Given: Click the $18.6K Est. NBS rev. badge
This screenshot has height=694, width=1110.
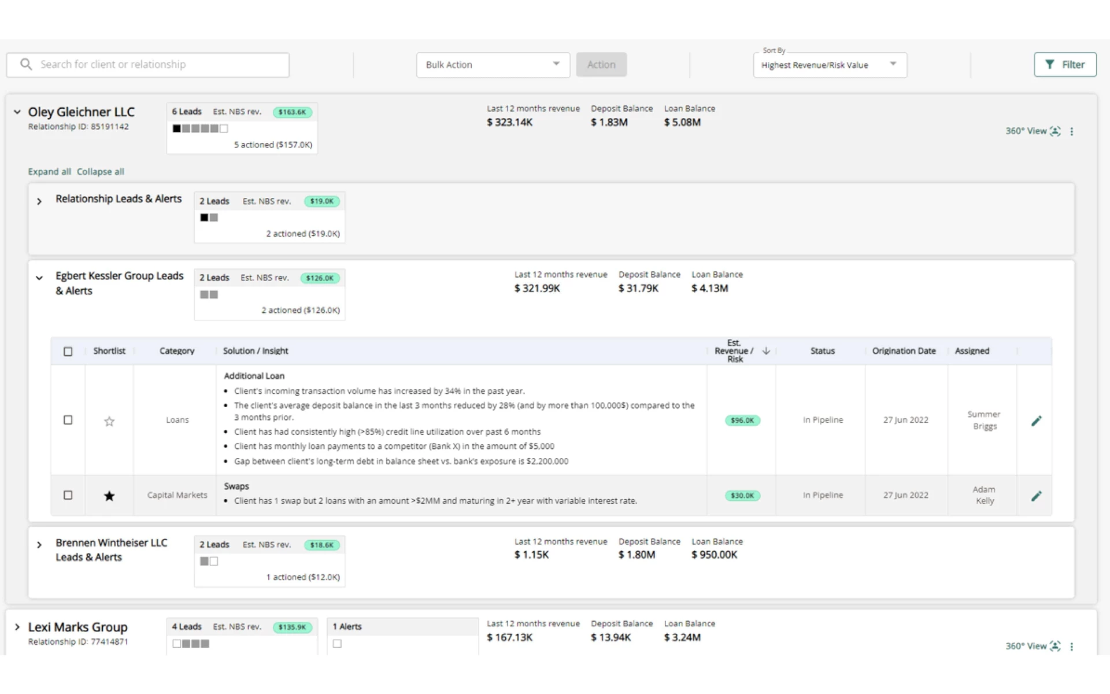Looking at the screenshot, I should 322,545.
